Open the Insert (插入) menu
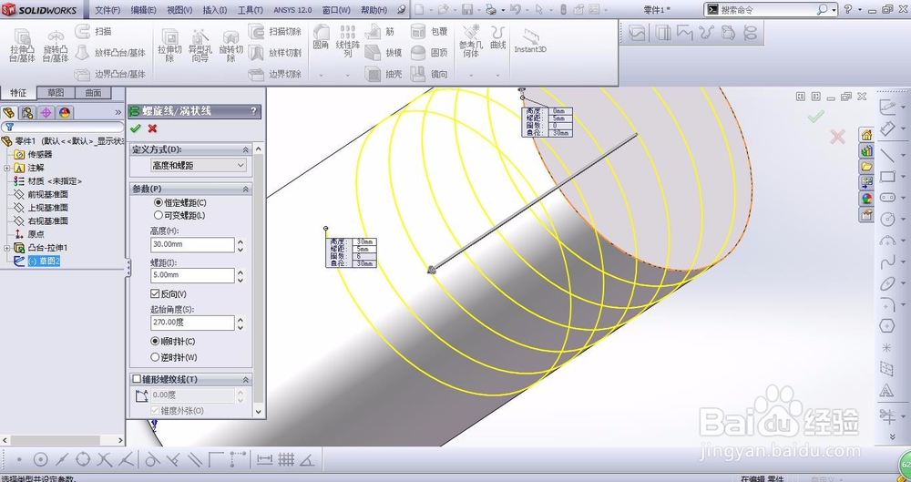The width and height of the screenshot is (911, 482). coord(215,10)
